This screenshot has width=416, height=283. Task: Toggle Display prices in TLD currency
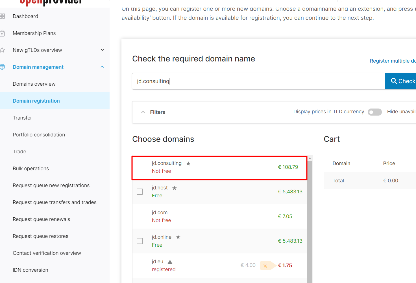click(374, 112)
